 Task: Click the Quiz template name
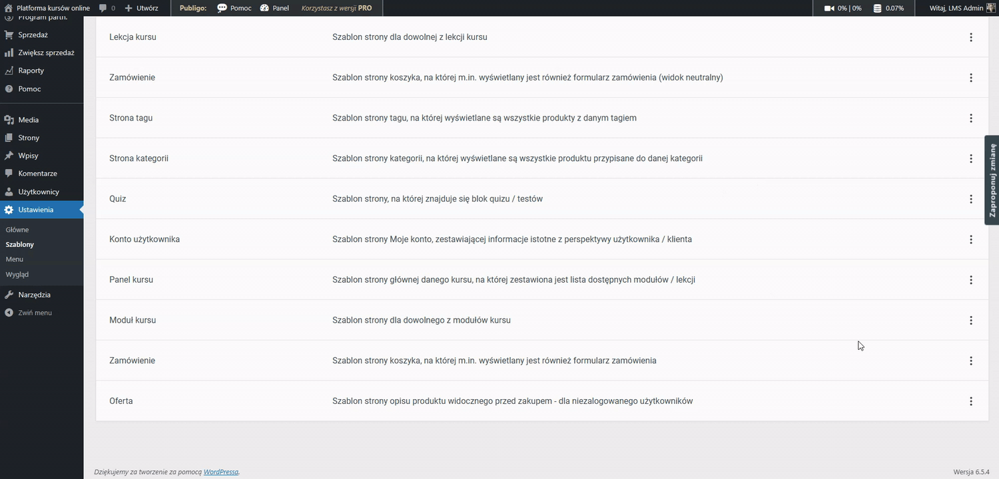pos(117,199)
